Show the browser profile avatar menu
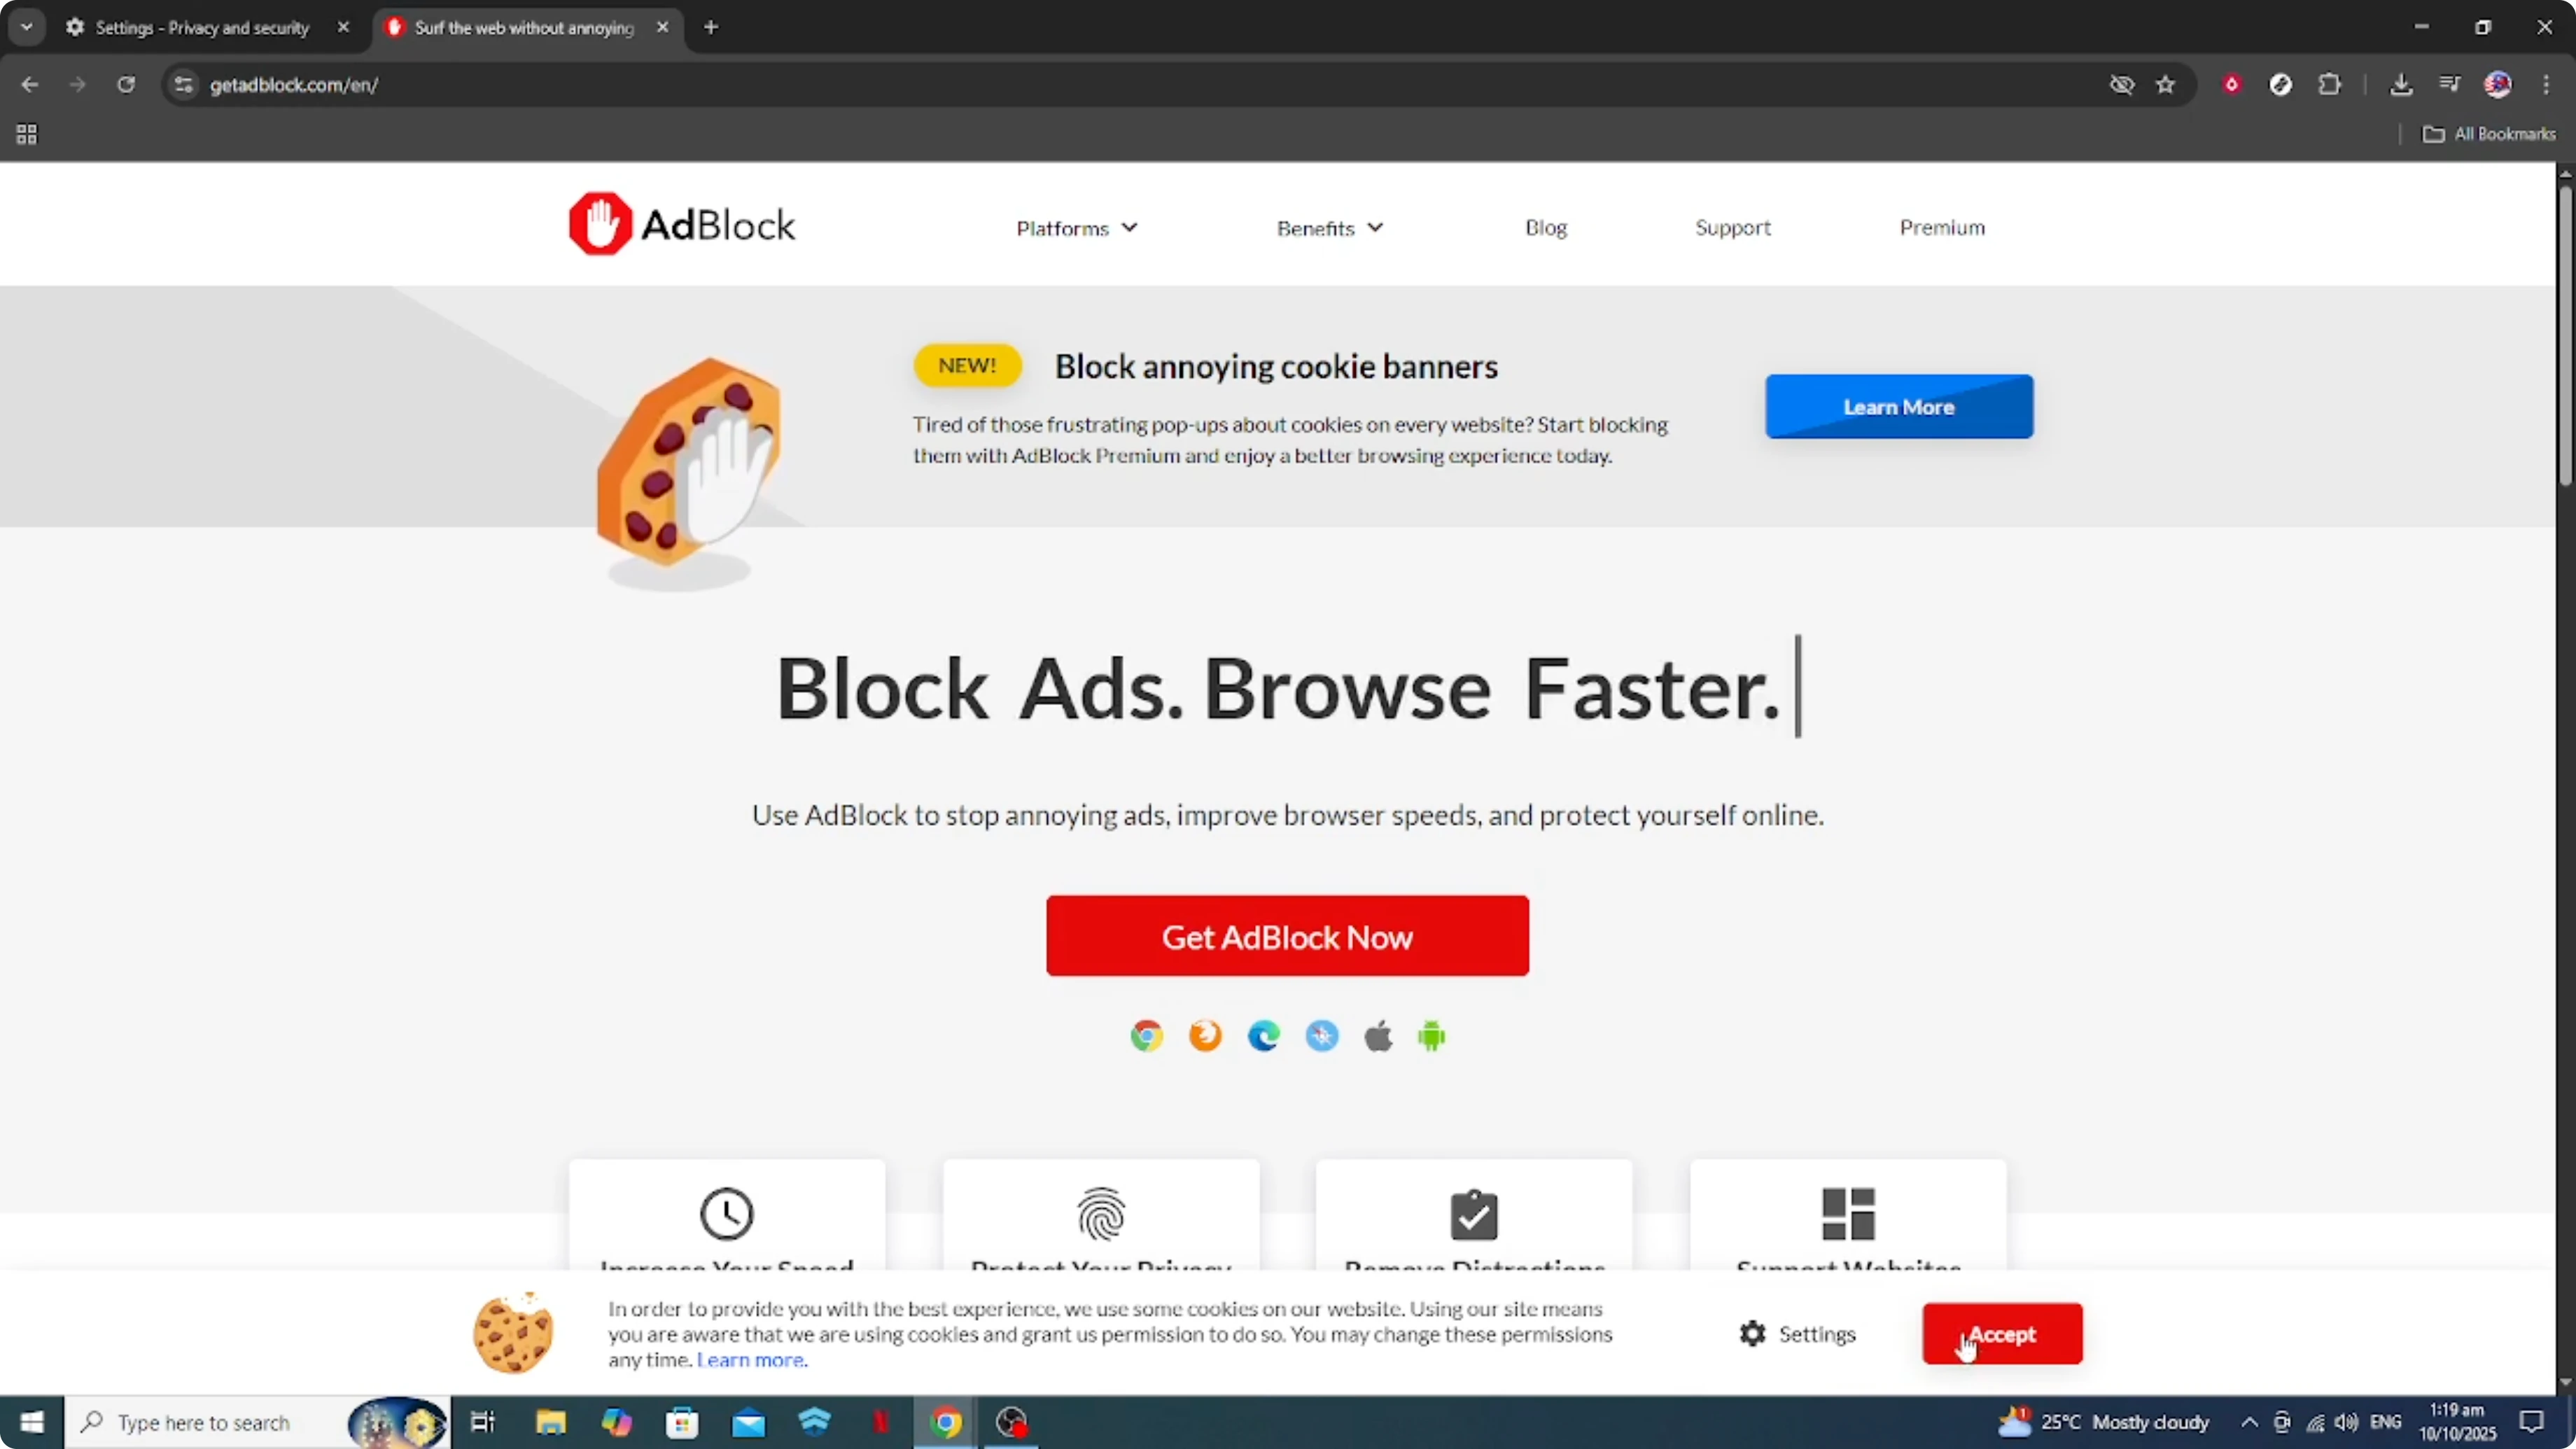 tap(2498, 84)
